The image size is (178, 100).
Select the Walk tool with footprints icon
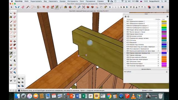click(x=15, y=77)
